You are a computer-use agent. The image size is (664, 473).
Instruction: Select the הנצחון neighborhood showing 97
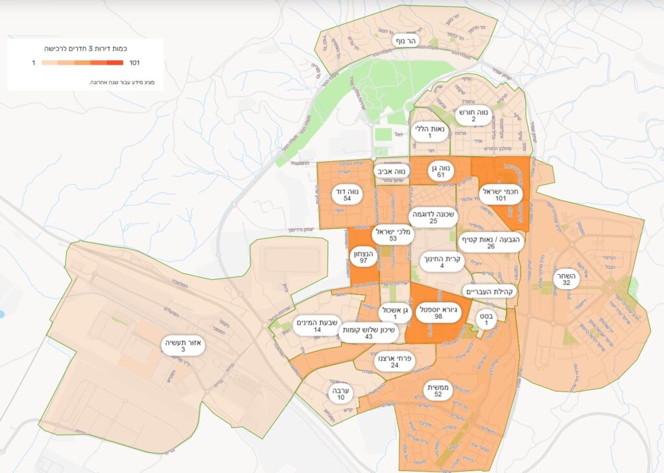[x=363, y=257]
